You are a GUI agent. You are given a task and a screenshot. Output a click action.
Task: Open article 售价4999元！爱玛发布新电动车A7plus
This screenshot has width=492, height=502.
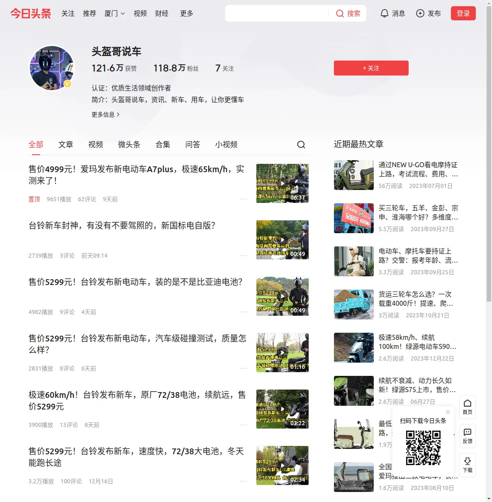136,175
